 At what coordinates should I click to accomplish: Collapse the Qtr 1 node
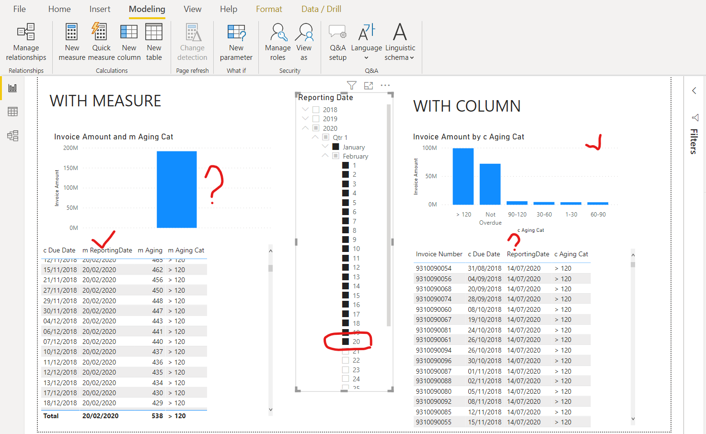[315, 137]
